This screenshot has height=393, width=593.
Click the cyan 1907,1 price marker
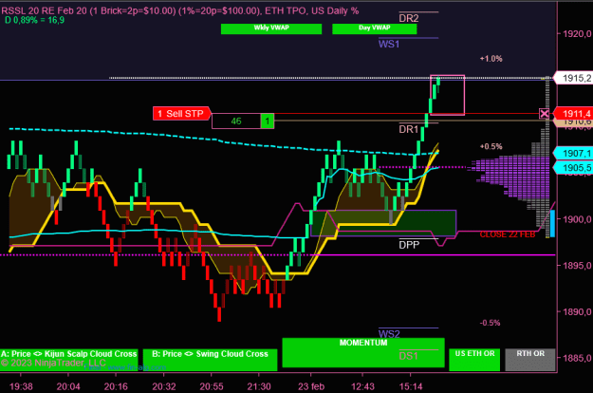coord(573,153)
